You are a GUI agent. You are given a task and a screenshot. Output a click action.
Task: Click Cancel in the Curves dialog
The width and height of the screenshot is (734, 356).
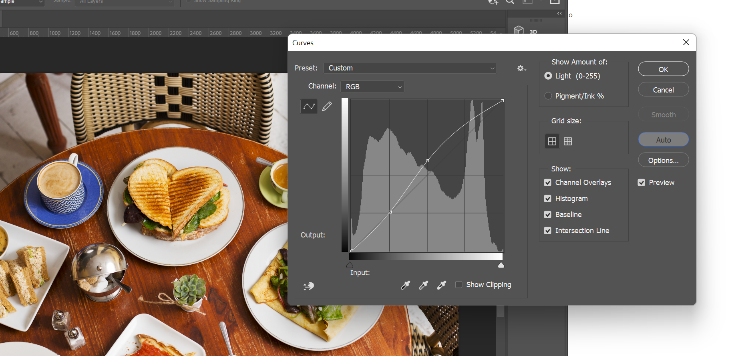point(664,90)
